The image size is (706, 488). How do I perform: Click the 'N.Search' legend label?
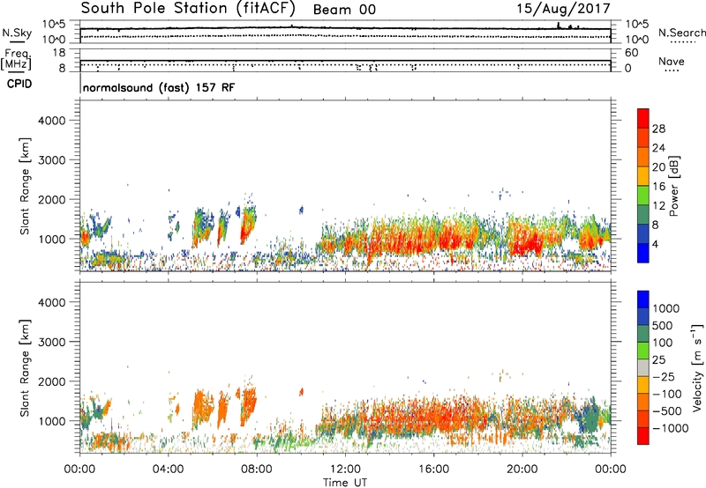[682, 33]
